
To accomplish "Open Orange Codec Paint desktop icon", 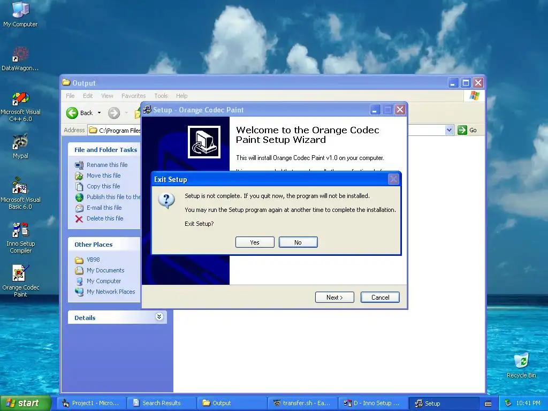I will click(20, 281).
